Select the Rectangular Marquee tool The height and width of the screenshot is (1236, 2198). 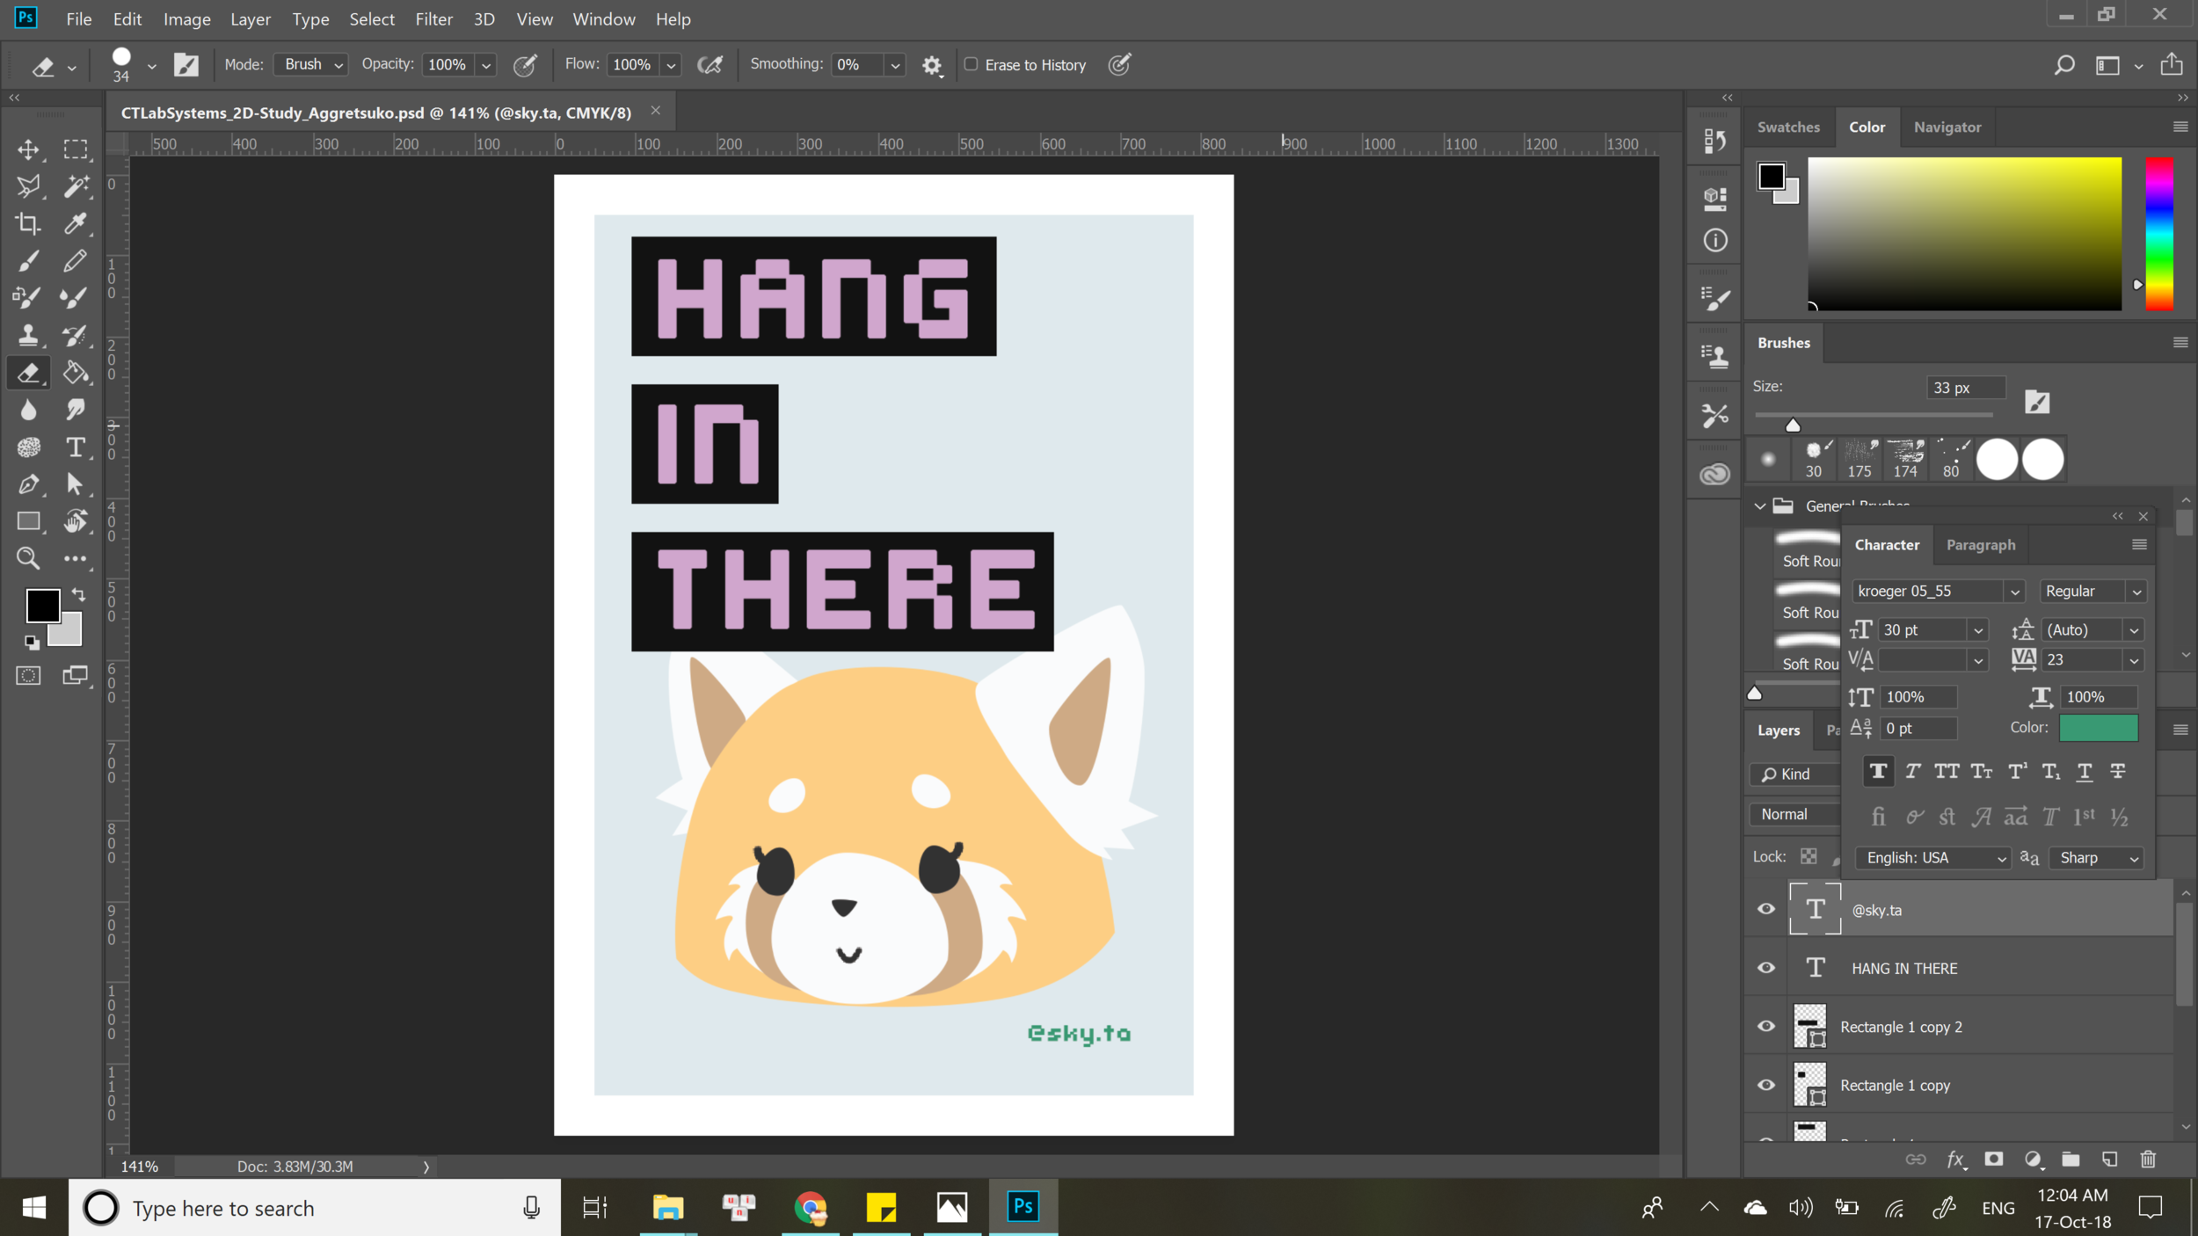76,149
